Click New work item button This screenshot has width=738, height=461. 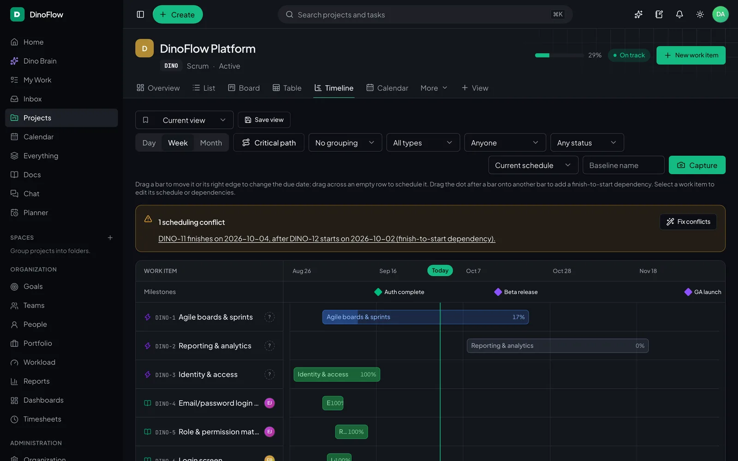coord(691,55)
